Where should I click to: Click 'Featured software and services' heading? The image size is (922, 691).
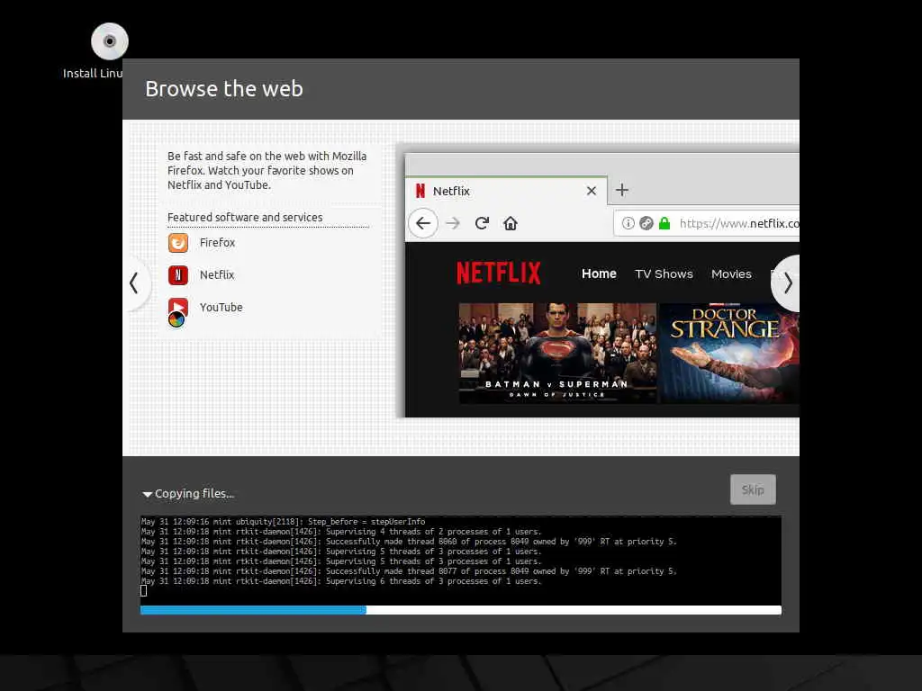pos(245,218)
